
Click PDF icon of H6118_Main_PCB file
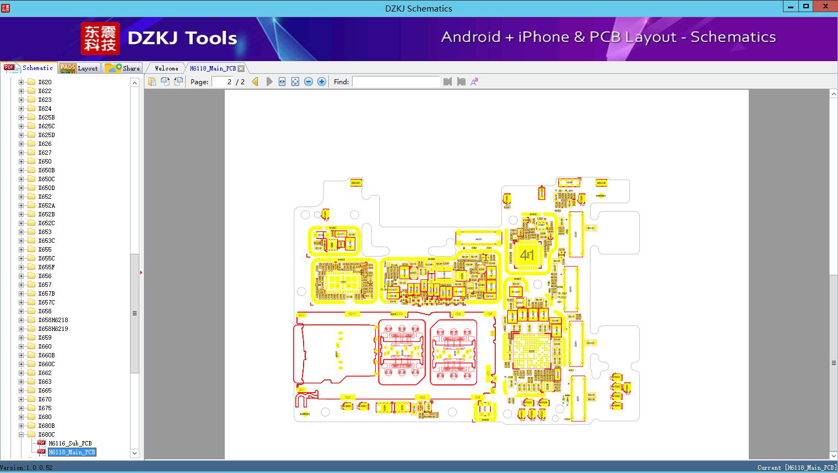coord(41,452)
